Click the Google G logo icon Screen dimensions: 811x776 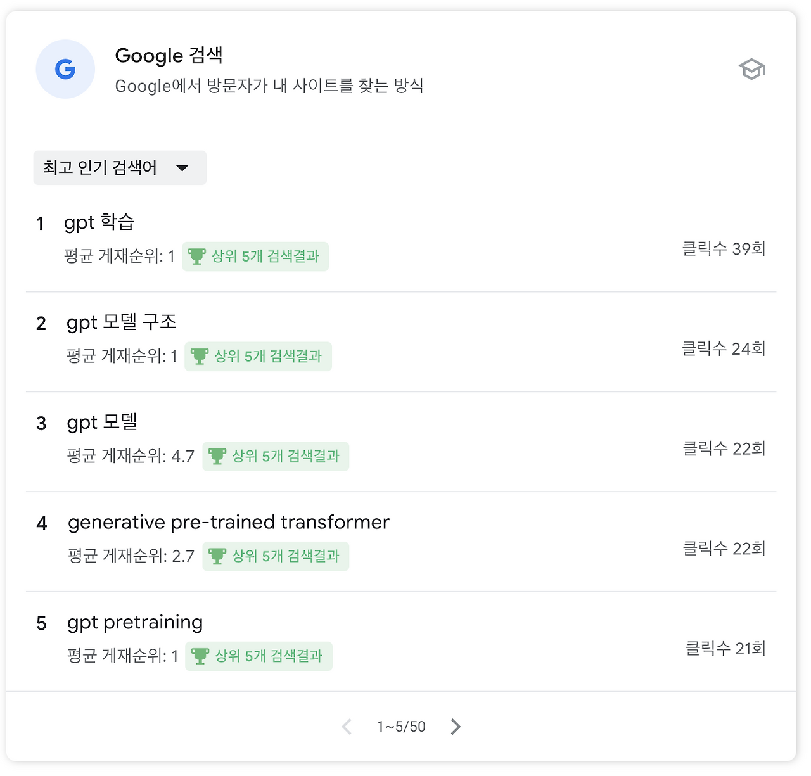(x=65, y=69)
